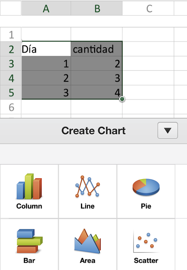Image resolution: width=187 pixels, height=270 pixels.
Task: Select cell A3 with value 1
Action: coord(46,64)
